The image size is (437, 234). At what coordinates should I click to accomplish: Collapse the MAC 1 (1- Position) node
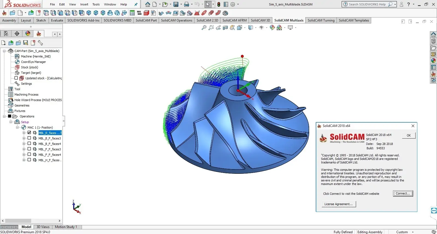pos(17,127)
